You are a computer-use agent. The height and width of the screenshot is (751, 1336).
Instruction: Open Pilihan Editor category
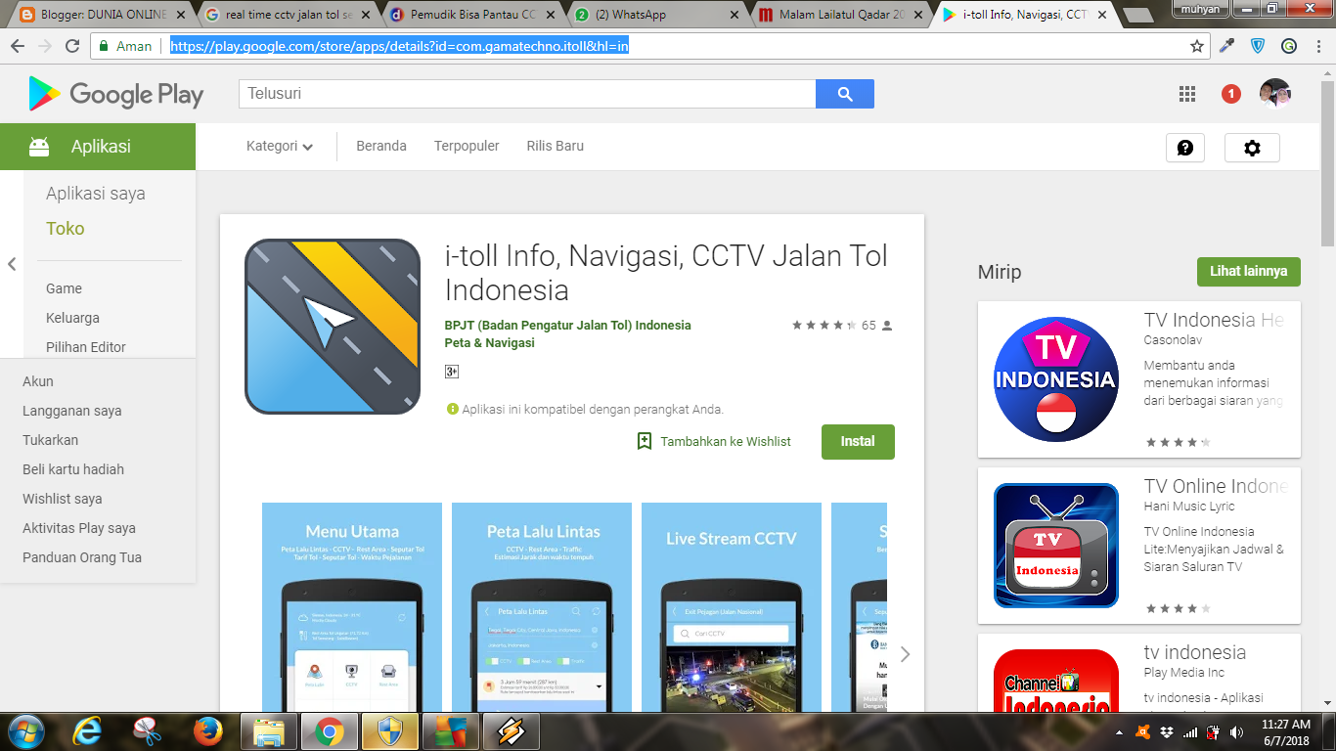86,347
